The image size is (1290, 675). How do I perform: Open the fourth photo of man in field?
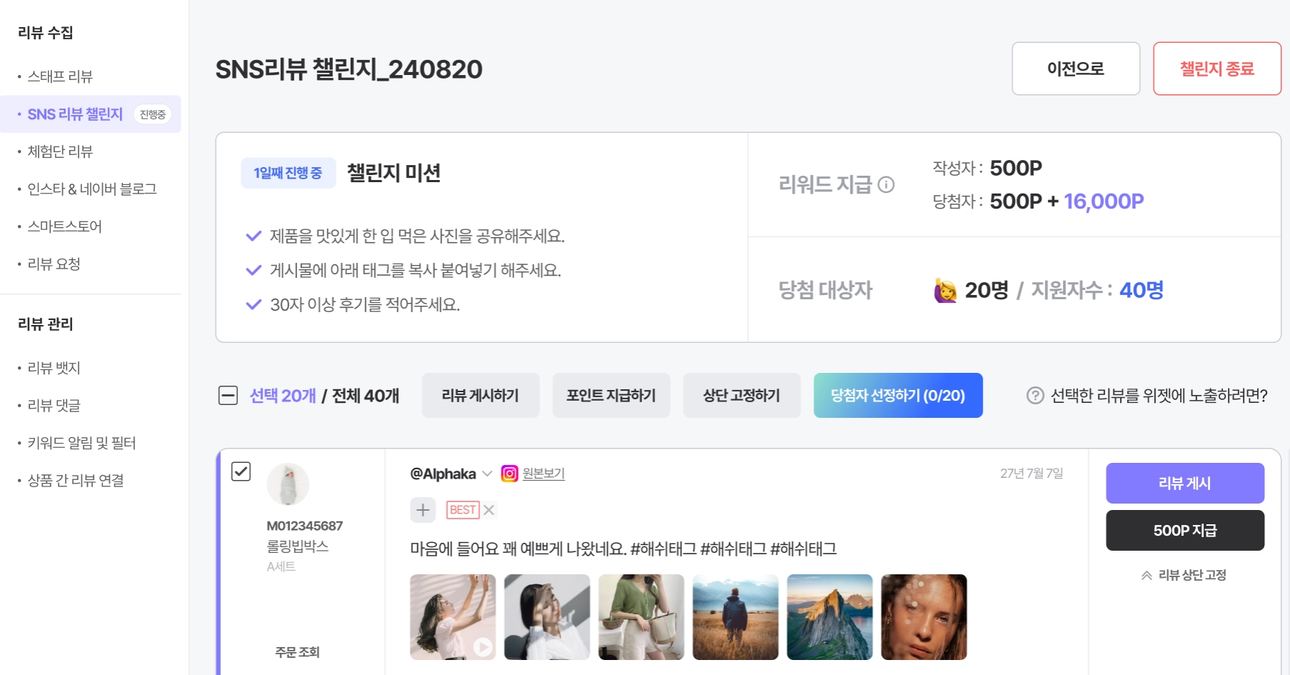[736, 617]
